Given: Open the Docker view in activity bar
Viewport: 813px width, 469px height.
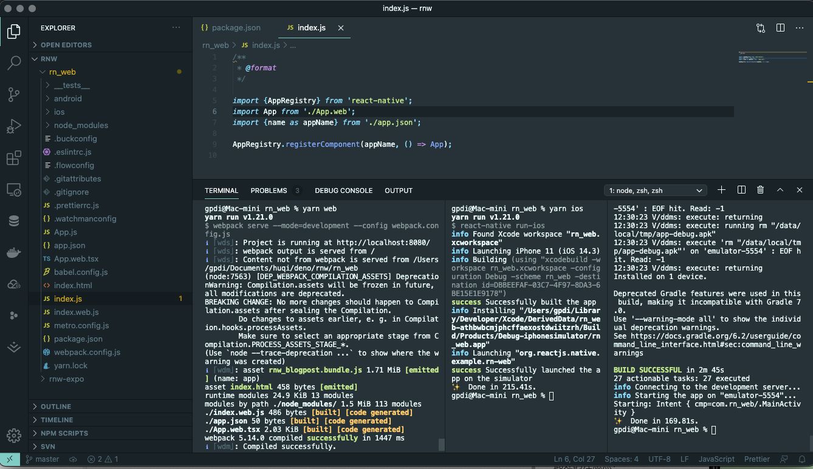Looking at the screenshot, I should (13, 253).
